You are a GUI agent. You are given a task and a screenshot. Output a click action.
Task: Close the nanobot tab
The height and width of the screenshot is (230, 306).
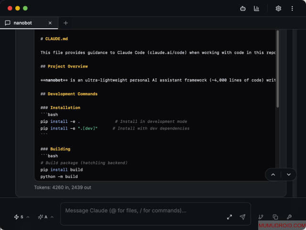click(50, 23)
